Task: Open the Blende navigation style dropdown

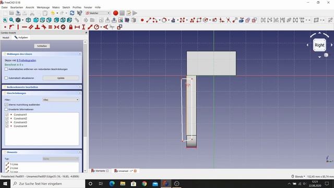Action: [x=298, y=177]
